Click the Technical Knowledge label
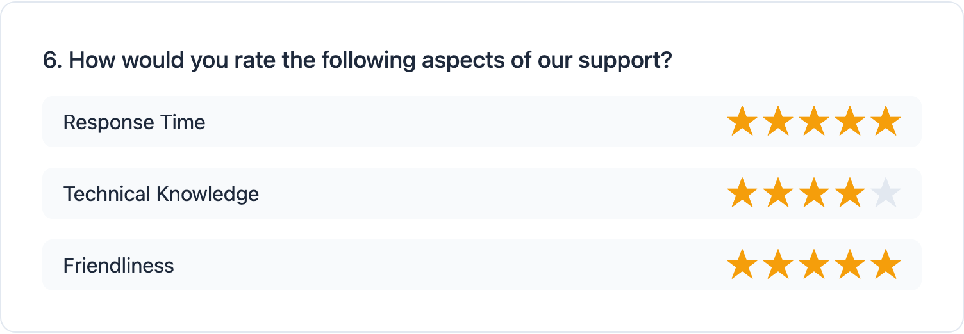964x334 pixels. [161, 194]
